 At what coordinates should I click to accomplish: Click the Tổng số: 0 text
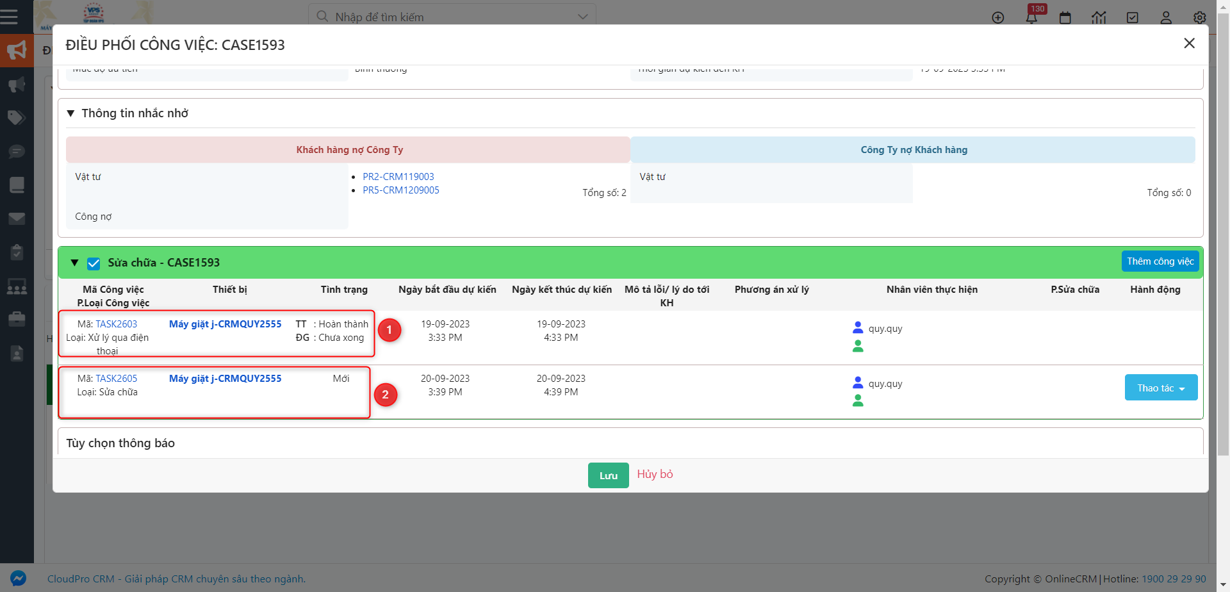pos(1169,193)
